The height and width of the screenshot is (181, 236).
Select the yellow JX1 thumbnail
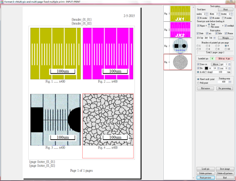[x=180, y=14]
